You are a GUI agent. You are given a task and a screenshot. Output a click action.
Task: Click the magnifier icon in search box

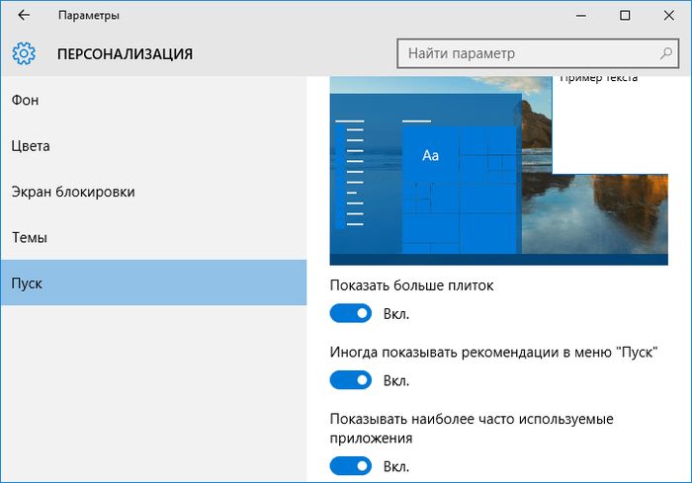tap(665, 53)
